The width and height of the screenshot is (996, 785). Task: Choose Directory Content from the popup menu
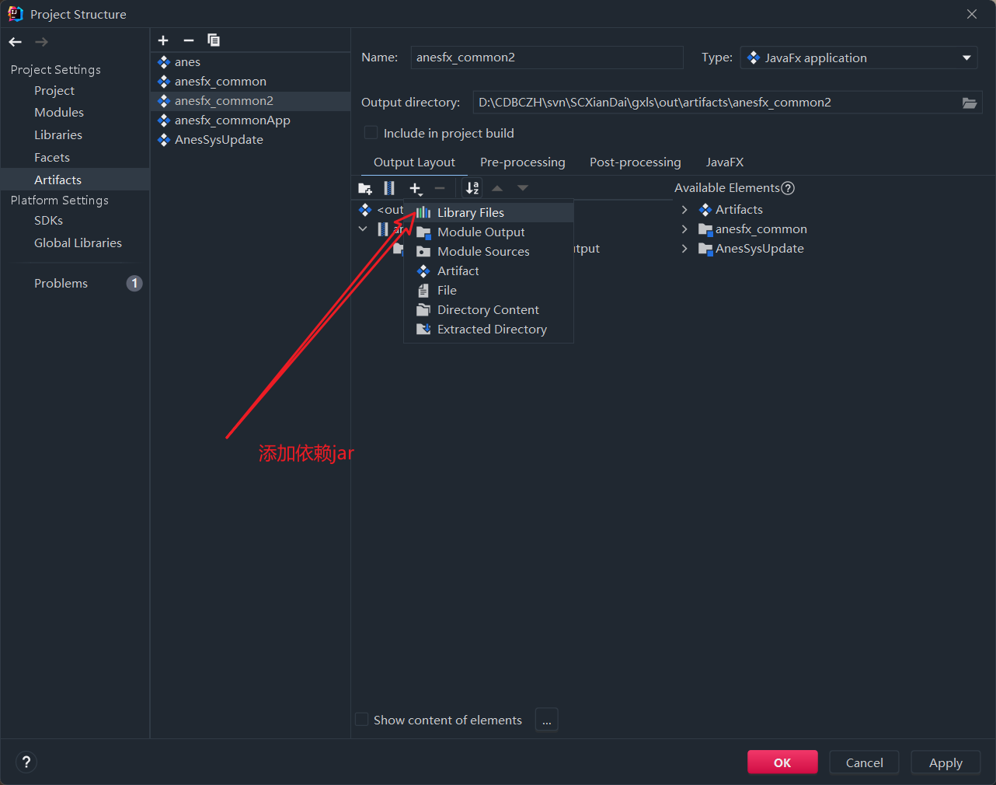(489, 310)
